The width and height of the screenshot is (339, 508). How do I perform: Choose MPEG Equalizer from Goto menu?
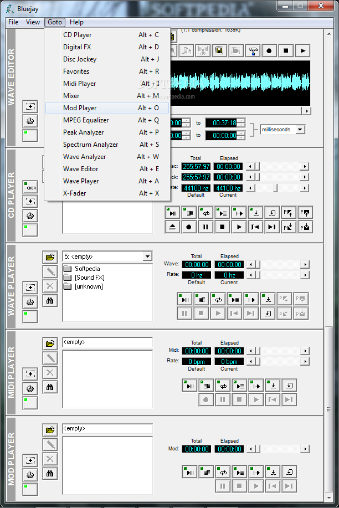click(107, 120)
